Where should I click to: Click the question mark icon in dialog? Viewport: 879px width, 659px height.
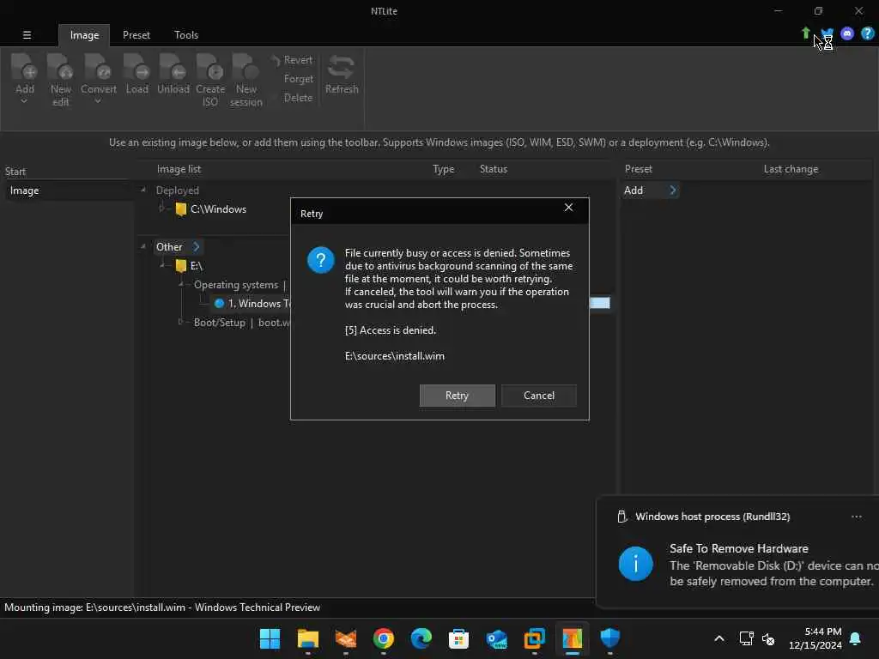click(321, 260)
